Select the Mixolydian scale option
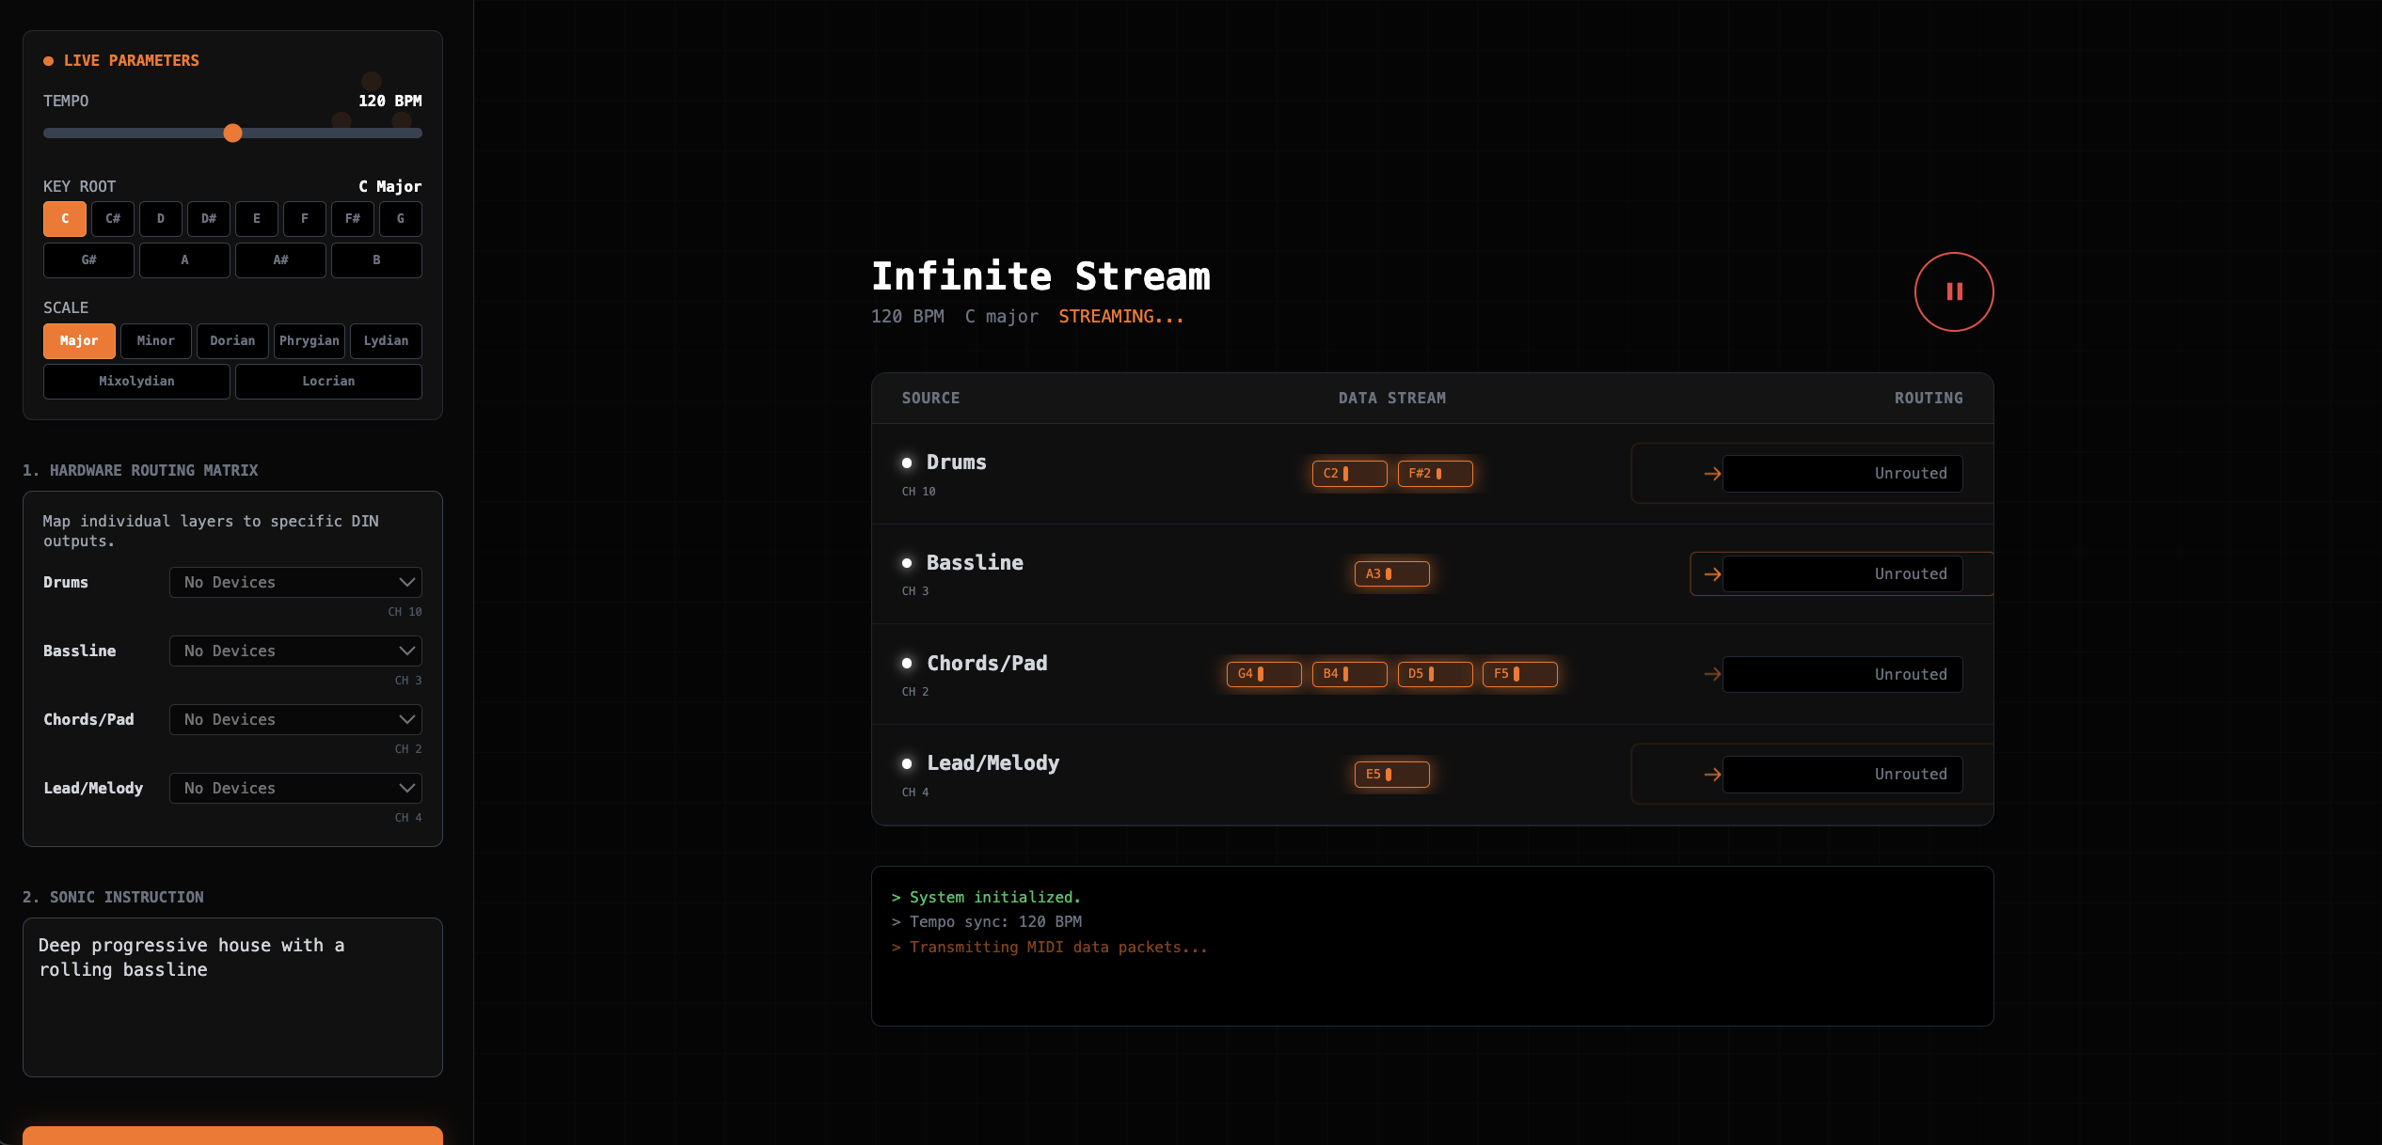2382x1145 pixels. (135, 381)
